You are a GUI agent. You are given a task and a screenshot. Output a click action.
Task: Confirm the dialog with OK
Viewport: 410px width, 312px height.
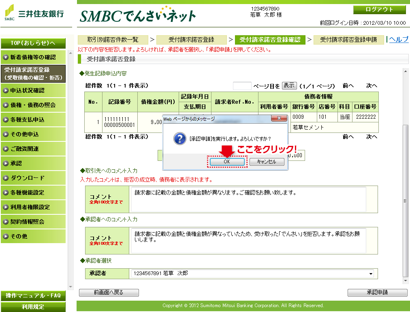(227, 162)
